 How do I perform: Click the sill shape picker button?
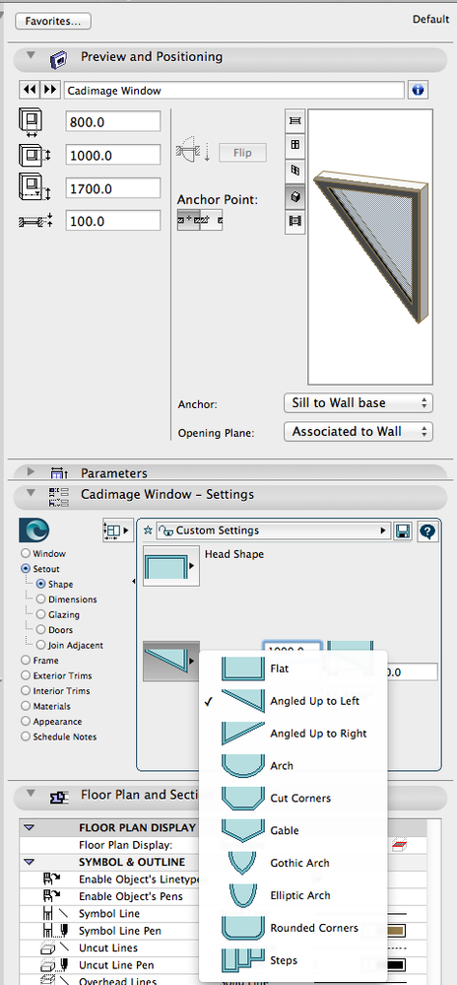click(171, 661)
